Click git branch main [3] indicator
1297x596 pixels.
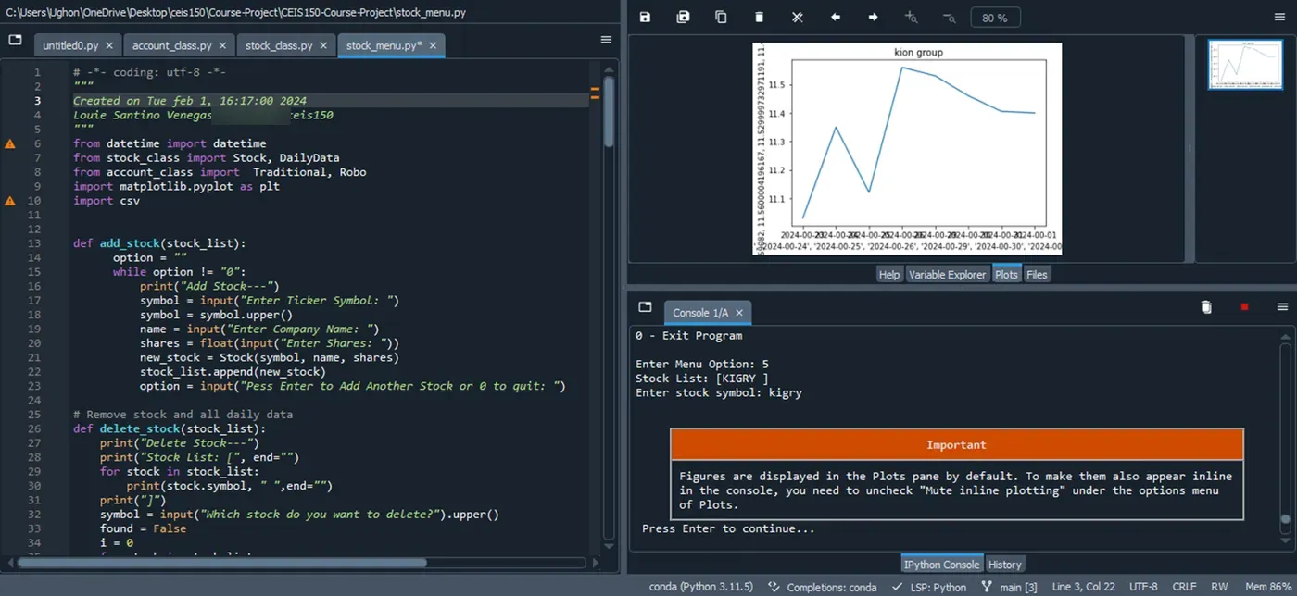click(x=1010, y=587)
